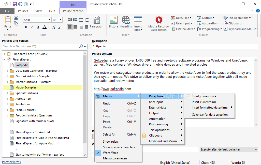The height and width of the screenshot is (165, 261).
Task: Open the Help tab
Action: pyautogui.click(x=52, y=11)
